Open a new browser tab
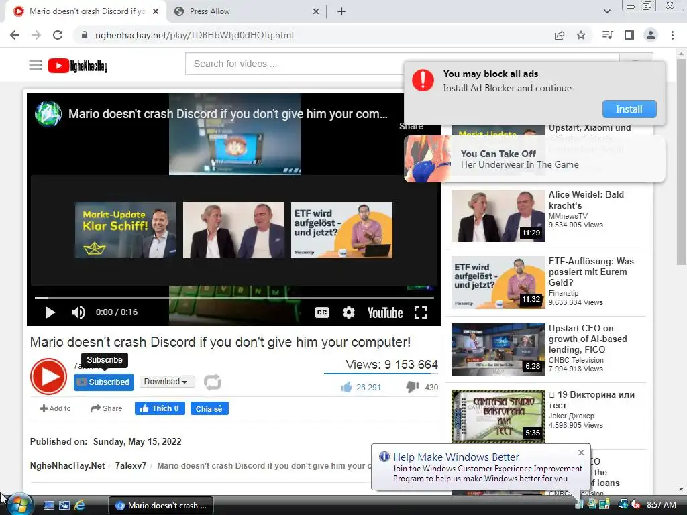687x515 pixels. (x=341, y=11)
